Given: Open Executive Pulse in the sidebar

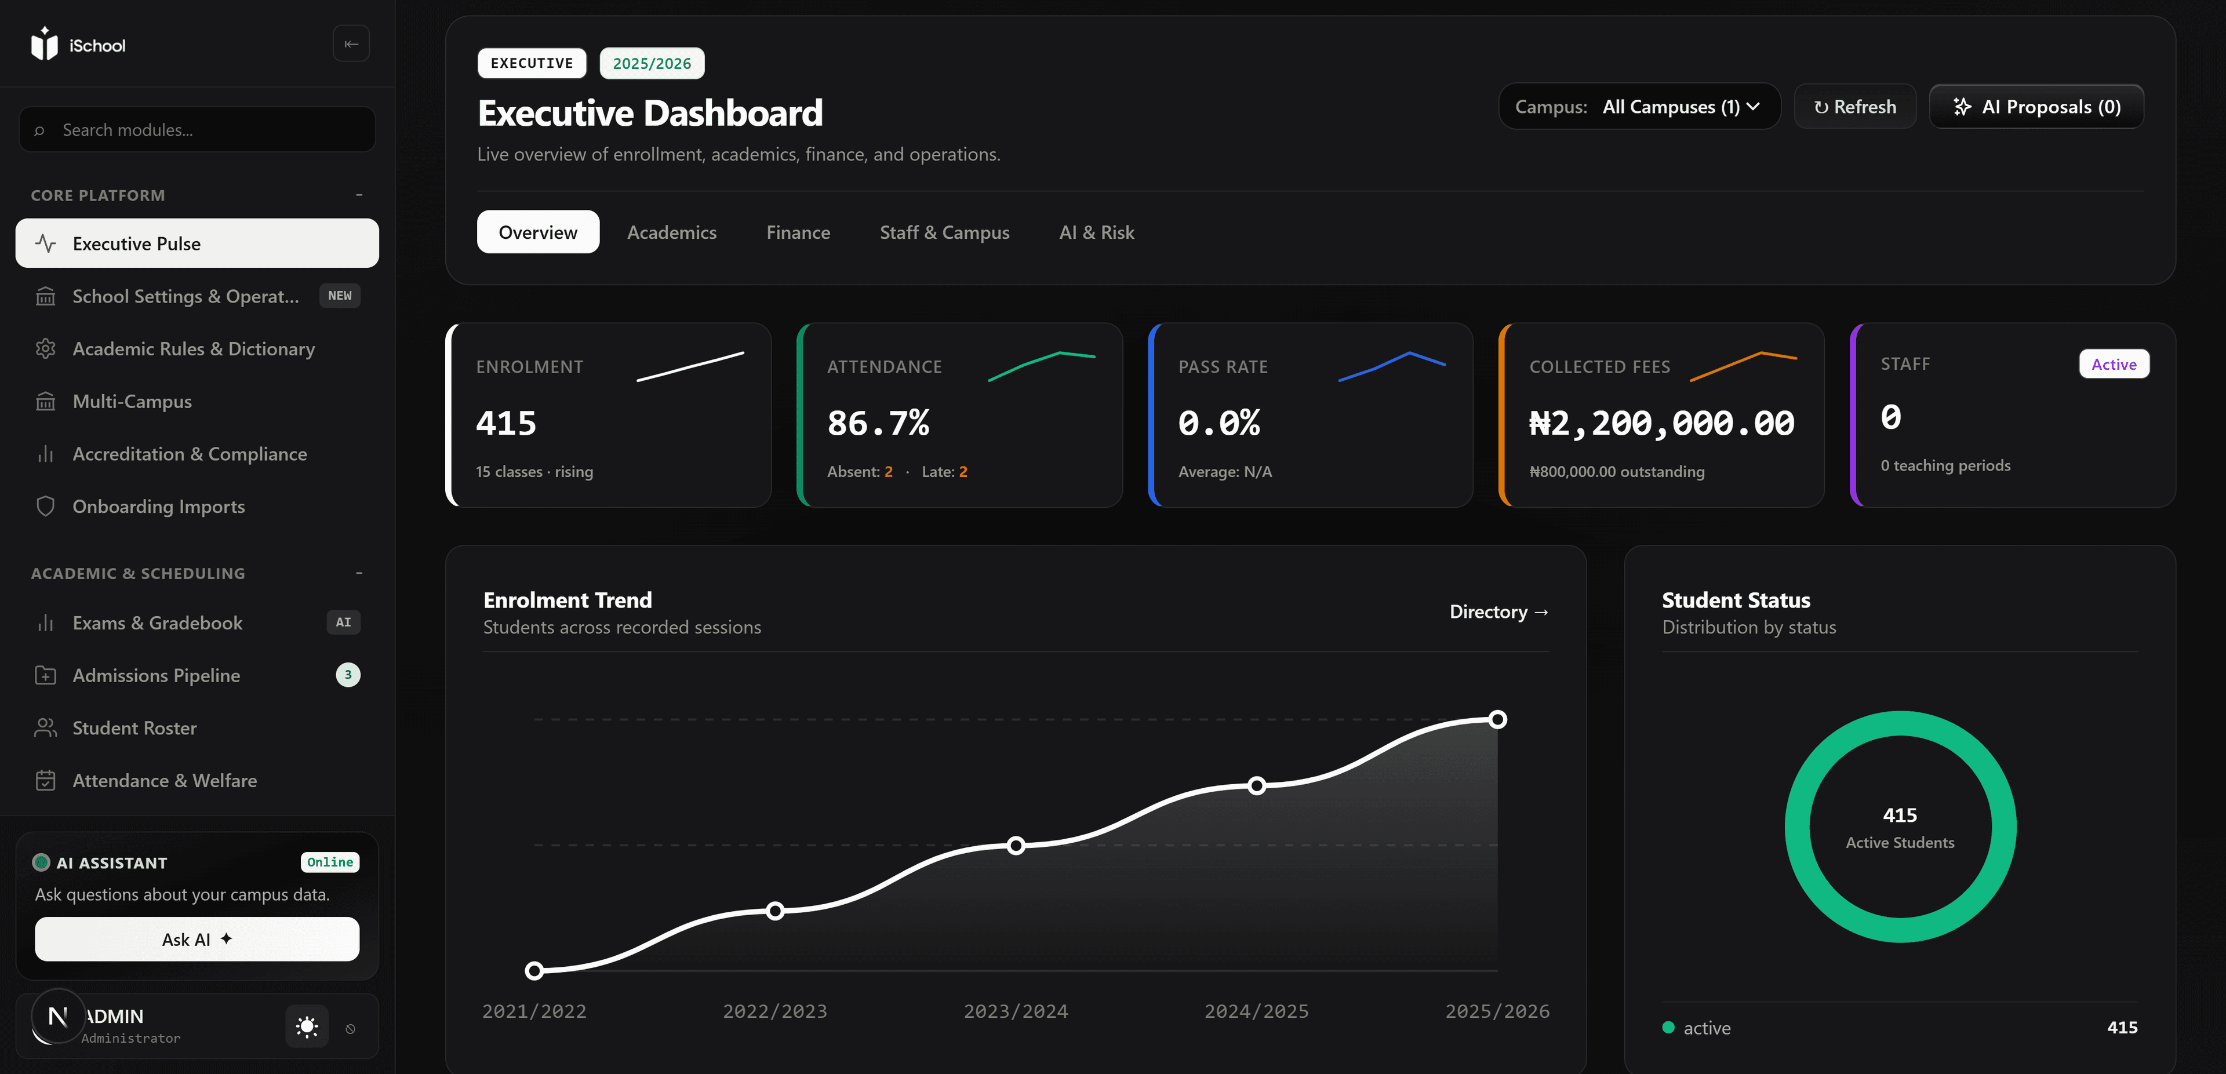Looking at the screenshot, I should pos(197,243).
